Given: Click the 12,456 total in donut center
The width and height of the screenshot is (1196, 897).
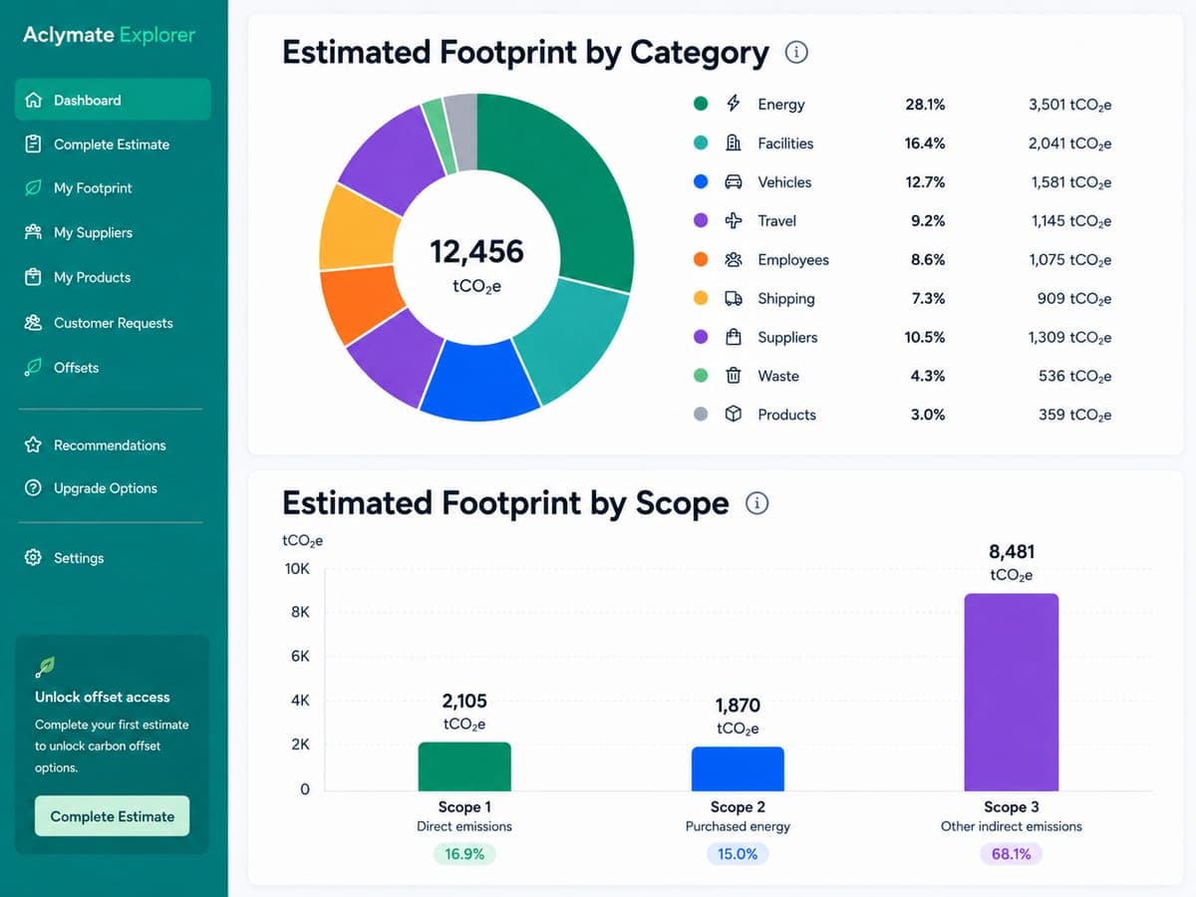Looking at the screenshot, I should [476, 251].
